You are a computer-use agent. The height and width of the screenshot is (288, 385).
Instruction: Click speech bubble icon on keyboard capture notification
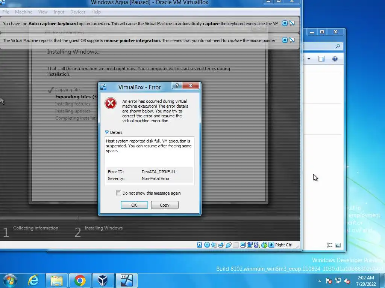pyautogui.click(x=292, y=23)
